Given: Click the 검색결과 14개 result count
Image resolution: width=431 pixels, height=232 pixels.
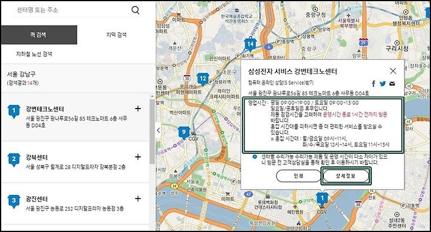Looking at the screenshot, I should 23,83.
